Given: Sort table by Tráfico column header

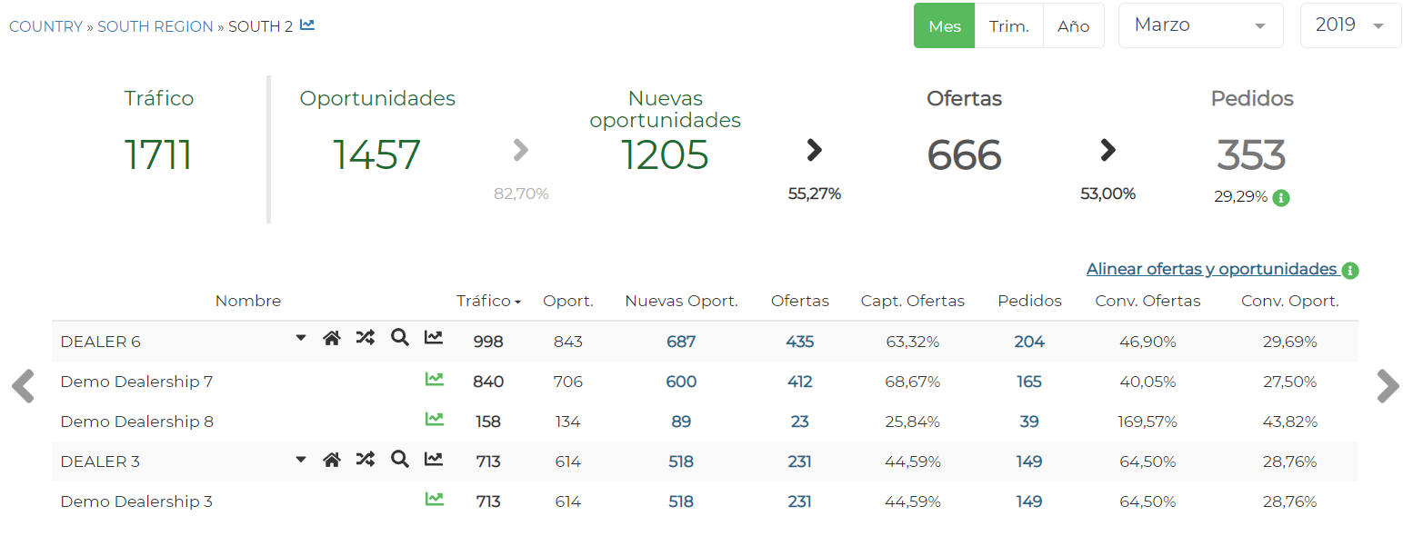Looking at the screenshot, I should tap(488, 301).
